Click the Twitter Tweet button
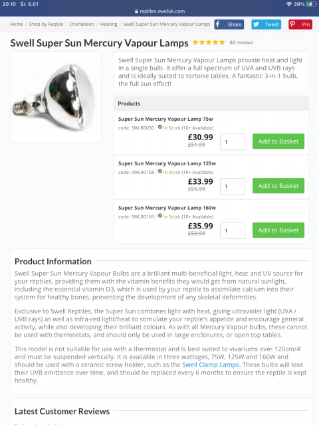The width and height of the screenshot is (319, 425). click(x=266, y=25)
